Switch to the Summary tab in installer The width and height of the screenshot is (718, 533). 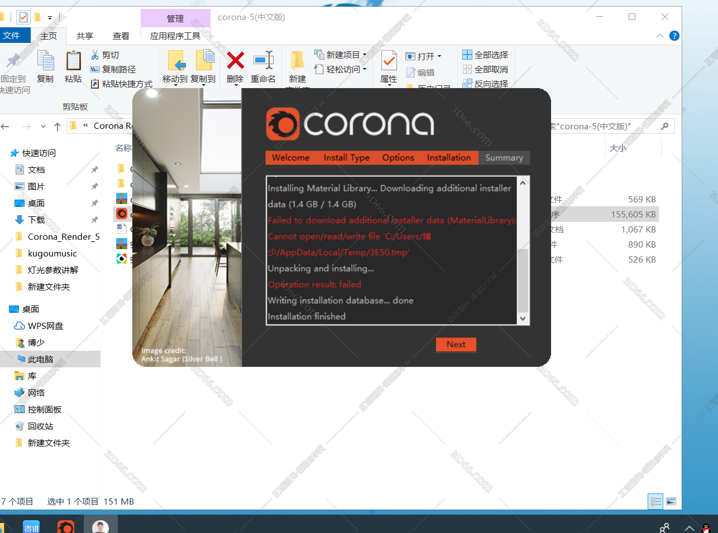(504, 158)
